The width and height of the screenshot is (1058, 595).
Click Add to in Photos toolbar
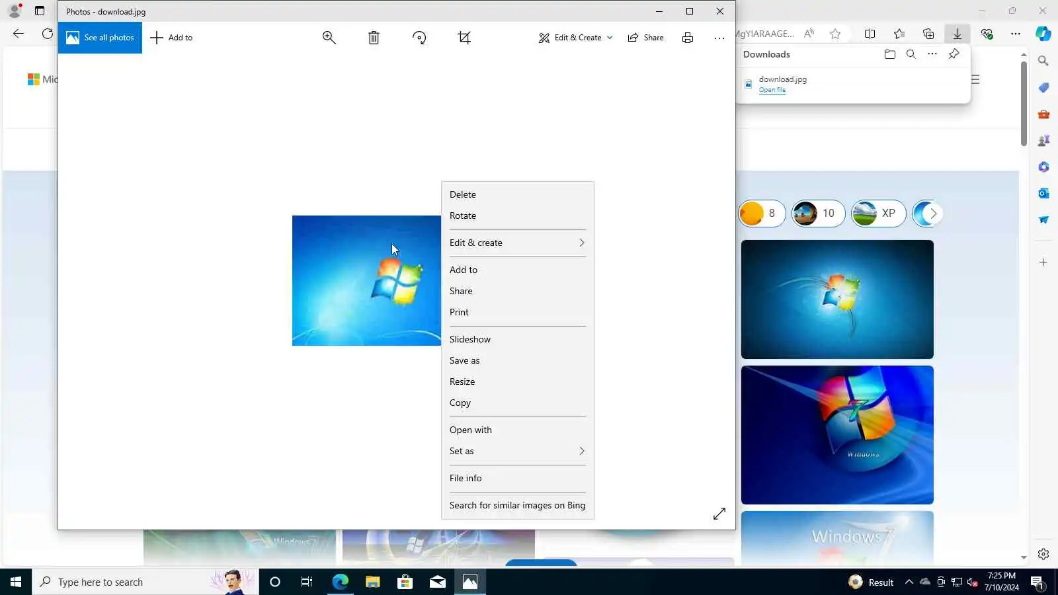171,38
